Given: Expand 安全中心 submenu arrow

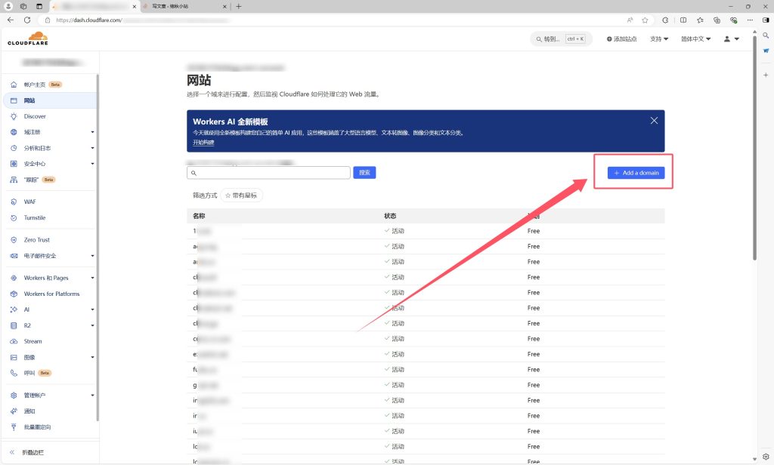Looking at the screenshot, I should pyautogui.click(x=92, y=164).
